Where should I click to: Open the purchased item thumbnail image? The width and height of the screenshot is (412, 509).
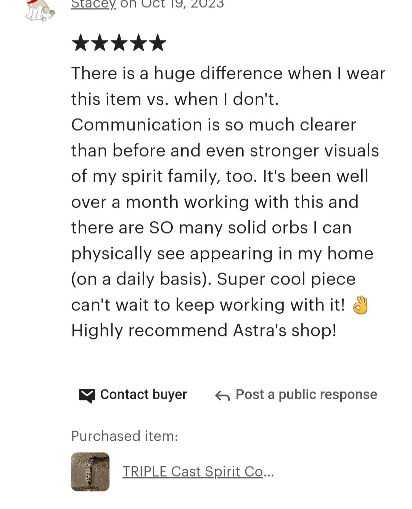(x=90, y=472)
